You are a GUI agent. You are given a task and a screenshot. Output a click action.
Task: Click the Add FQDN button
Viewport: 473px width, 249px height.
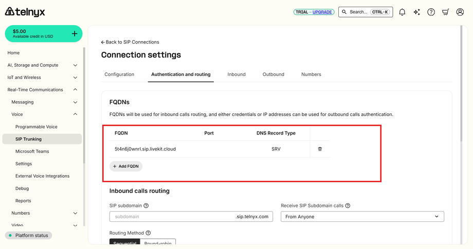pos(126,166)
